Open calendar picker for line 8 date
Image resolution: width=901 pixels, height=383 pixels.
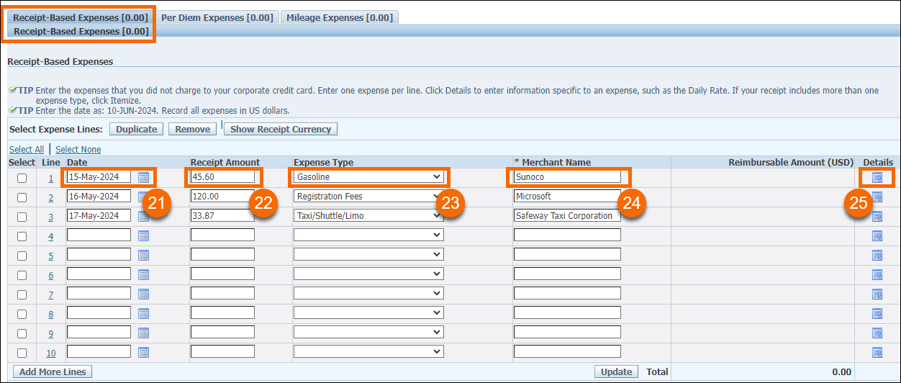tap(143, 314)
